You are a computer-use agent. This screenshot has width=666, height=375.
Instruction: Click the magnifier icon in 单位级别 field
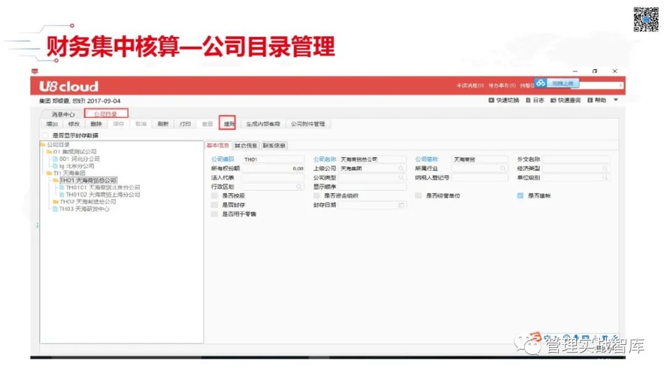point(605,178)
